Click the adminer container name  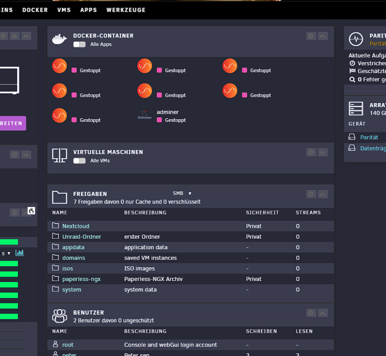(x=168, y=112)
